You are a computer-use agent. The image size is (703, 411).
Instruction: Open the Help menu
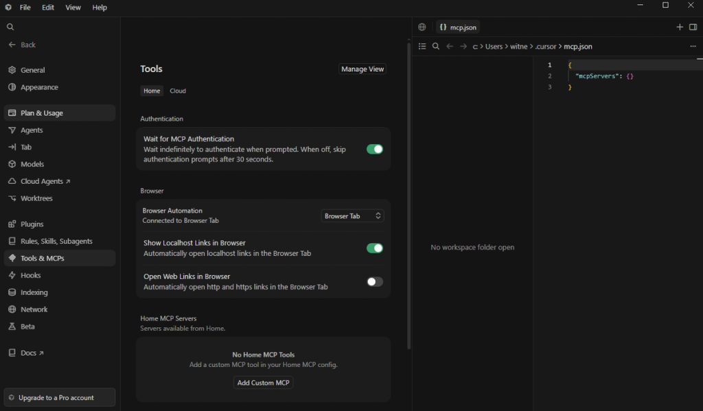click(100, 7)
